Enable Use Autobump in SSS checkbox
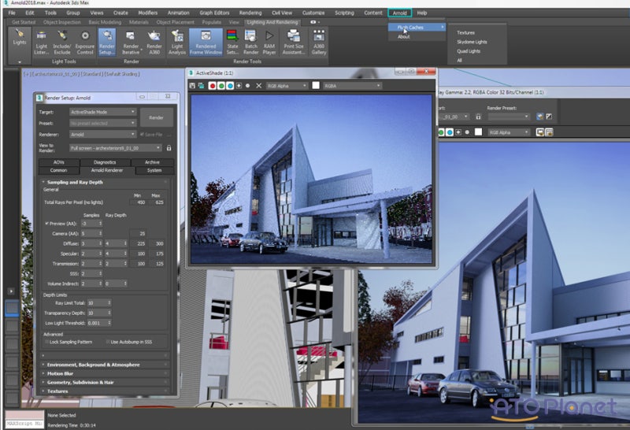Viewport: 630px width, 430px height. click(108, 342)
